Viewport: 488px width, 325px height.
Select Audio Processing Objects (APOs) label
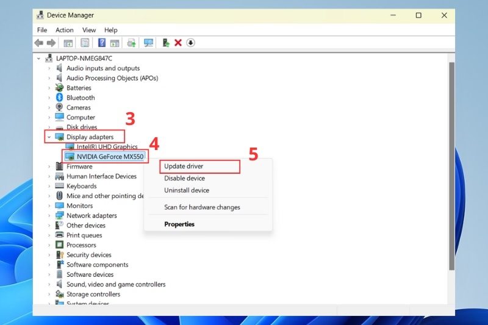click(x=112, y=78)
